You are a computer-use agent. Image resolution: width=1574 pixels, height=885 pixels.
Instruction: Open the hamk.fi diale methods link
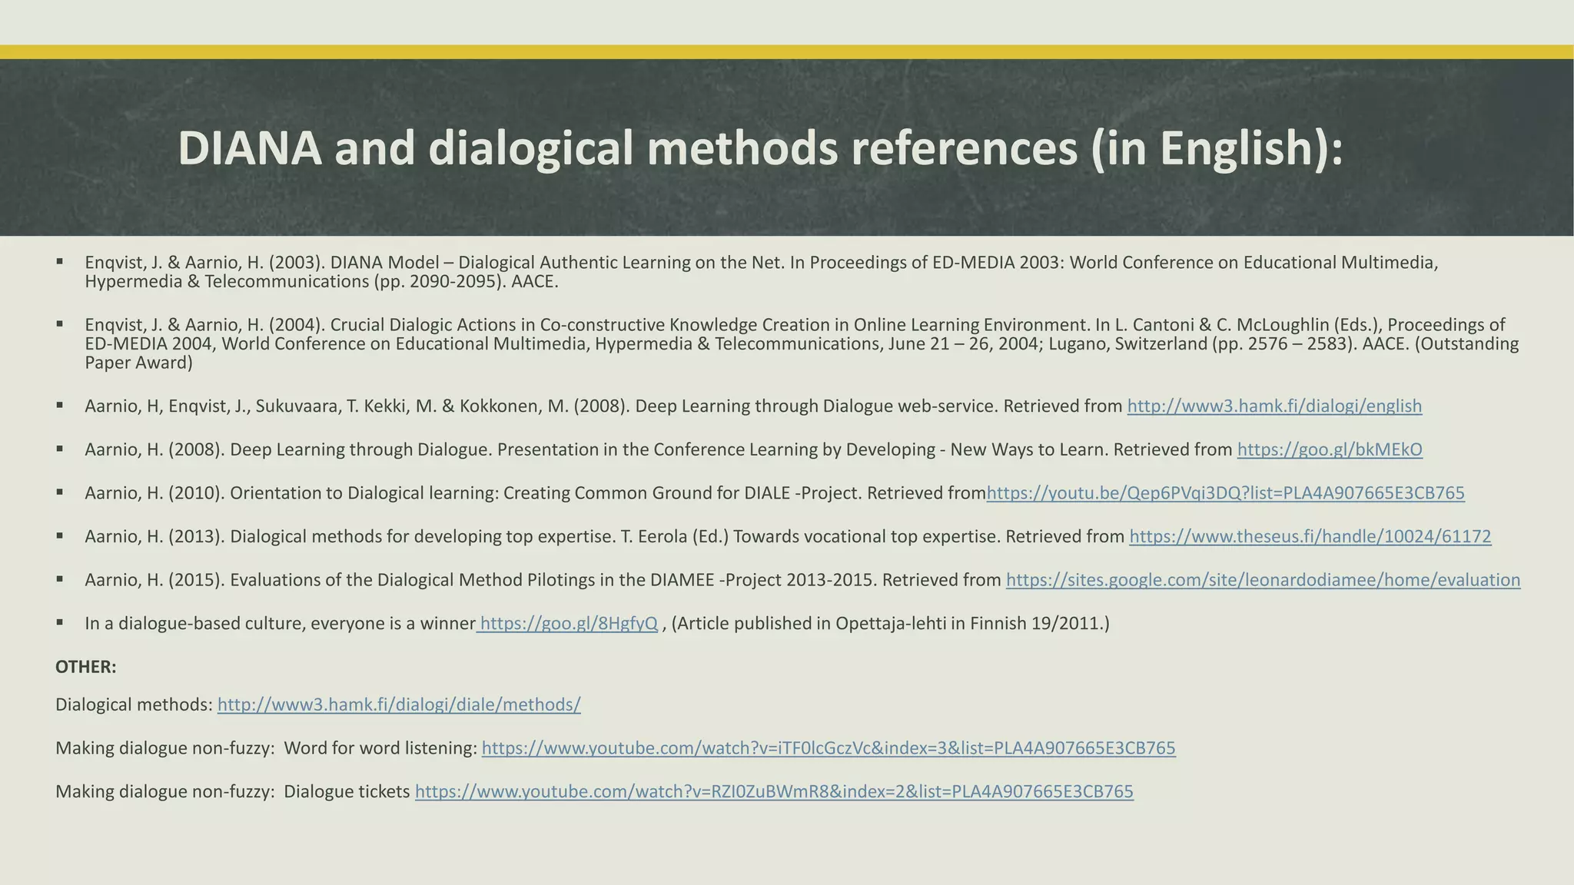tap(398, 704)
